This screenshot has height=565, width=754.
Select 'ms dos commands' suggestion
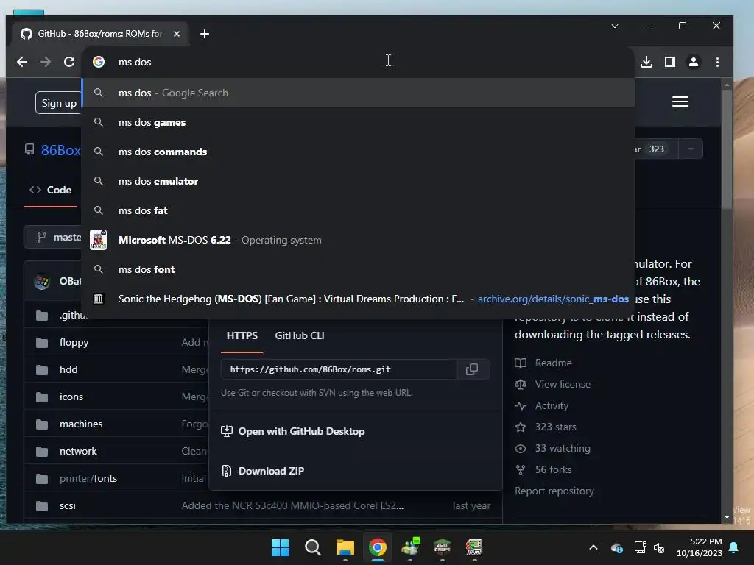pyautogui.click(x=359, y=152)
